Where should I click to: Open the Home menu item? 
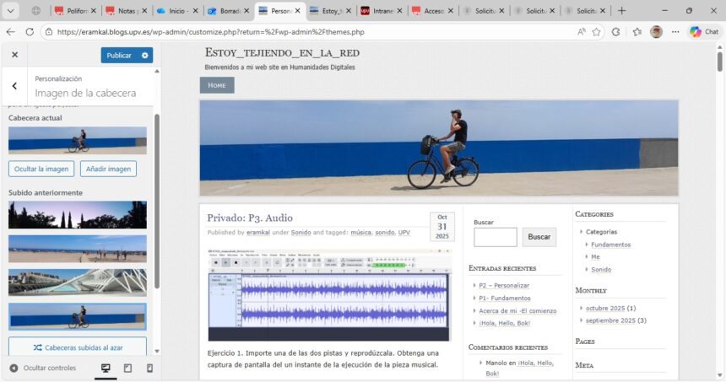coord(217,85)
